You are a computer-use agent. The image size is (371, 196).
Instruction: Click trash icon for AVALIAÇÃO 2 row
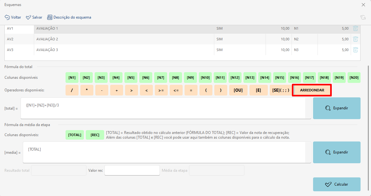355,39
